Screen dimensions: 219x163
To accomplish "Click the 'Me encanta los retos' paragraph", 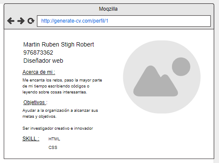I will click(62, 86).
